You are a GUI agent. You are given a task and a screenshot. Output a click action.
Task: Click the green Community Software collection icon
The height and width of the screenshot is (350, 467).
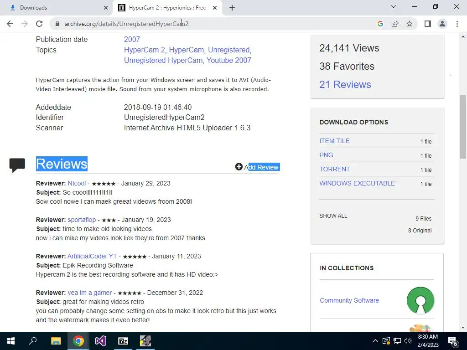(x=420, y=300)
